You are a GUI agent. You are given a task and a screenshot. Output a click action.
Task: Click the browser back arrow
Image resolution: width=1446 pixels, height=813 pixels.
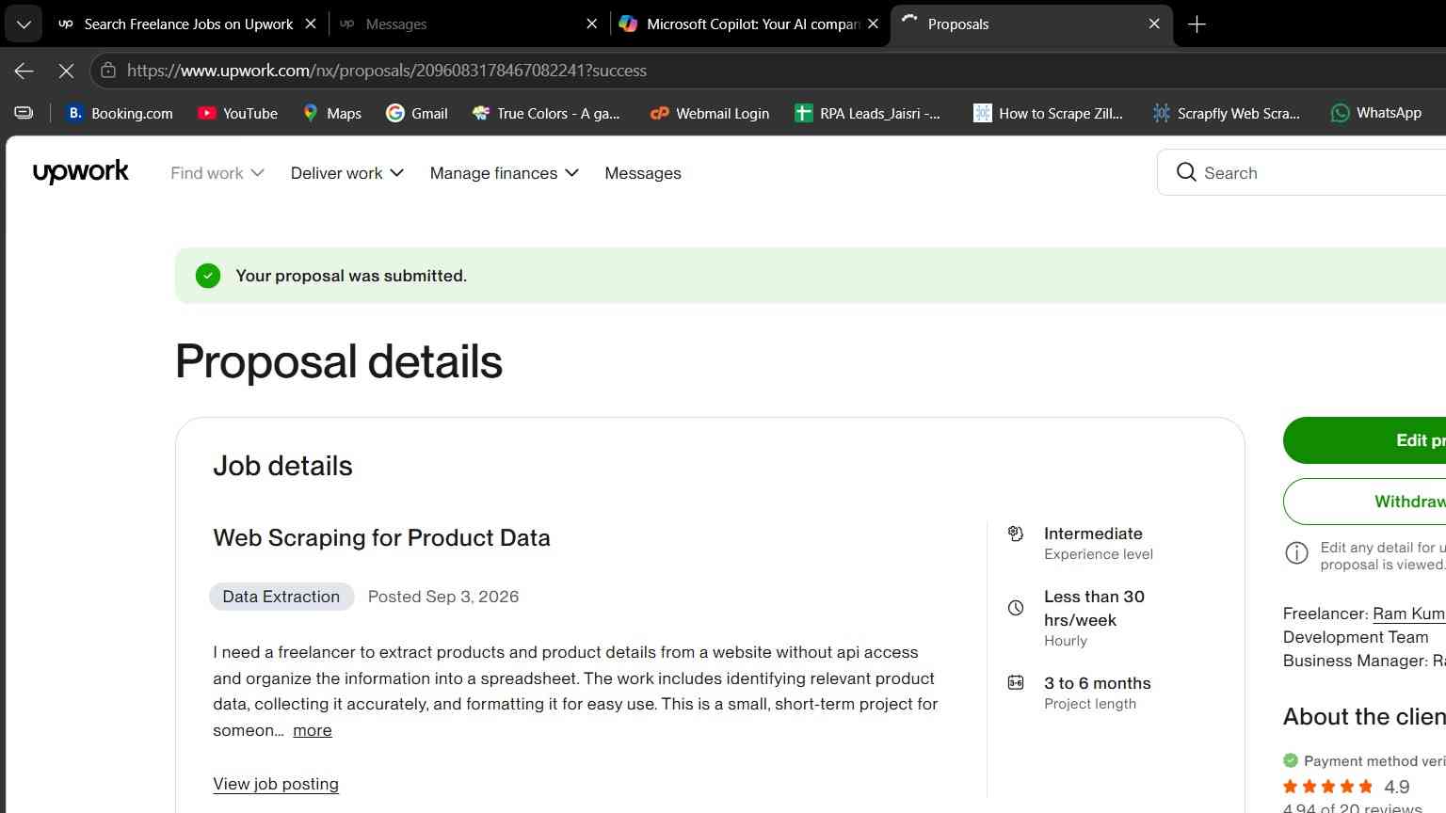pos(24,71)
